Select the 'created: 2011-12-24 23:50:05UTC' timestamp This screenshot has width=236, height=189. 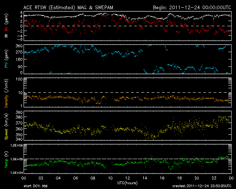click(202, 186)
